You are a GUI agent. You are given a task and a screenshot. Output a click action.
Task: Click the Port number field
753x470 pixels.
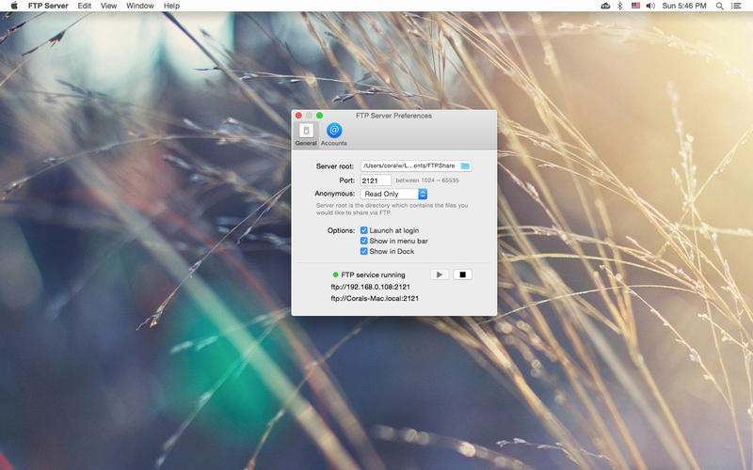pyautogui.click(x=376, y=180)
